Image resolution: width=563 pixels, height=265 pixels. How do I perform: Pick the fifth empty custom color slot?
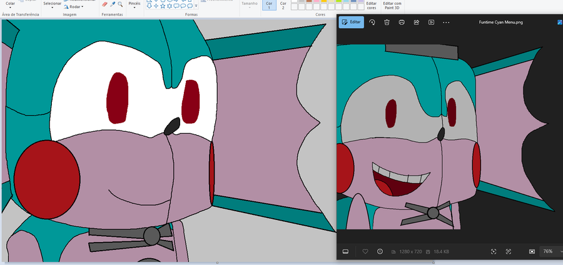tap(324, 7)
